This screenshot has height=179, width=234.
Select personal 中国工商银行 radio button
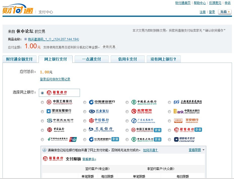point(42,102)
